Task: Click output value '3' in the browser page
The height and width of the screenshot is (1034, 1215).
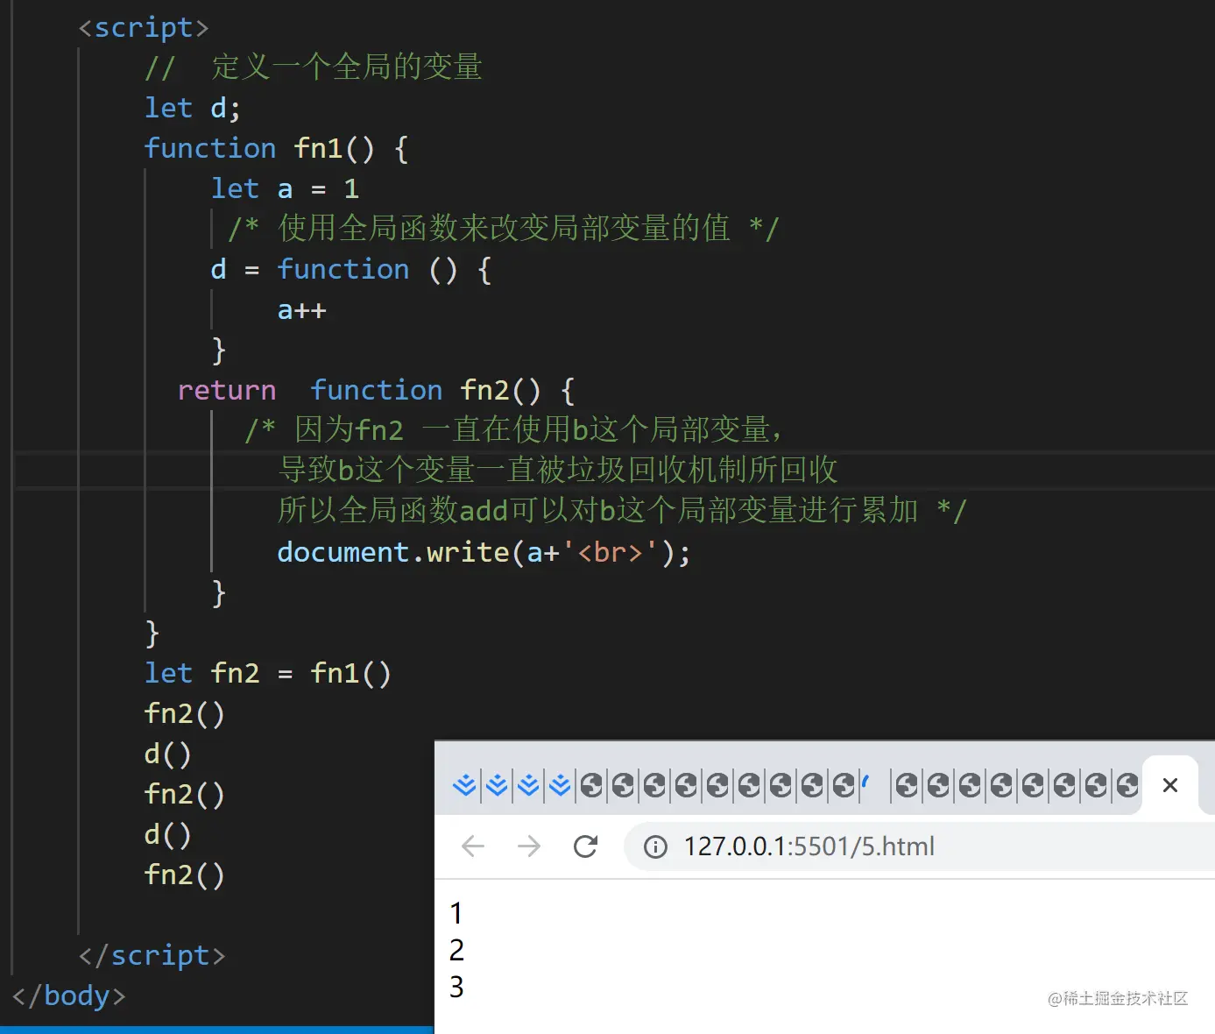Action: pos(456,988)
